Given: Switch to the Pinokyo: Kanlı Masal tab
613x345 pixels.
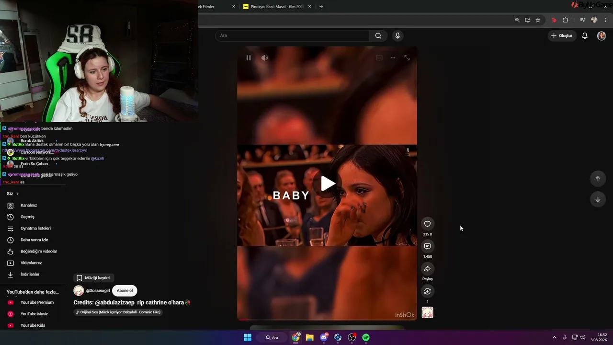Looking at the screenshot, I should pos(277,7).
